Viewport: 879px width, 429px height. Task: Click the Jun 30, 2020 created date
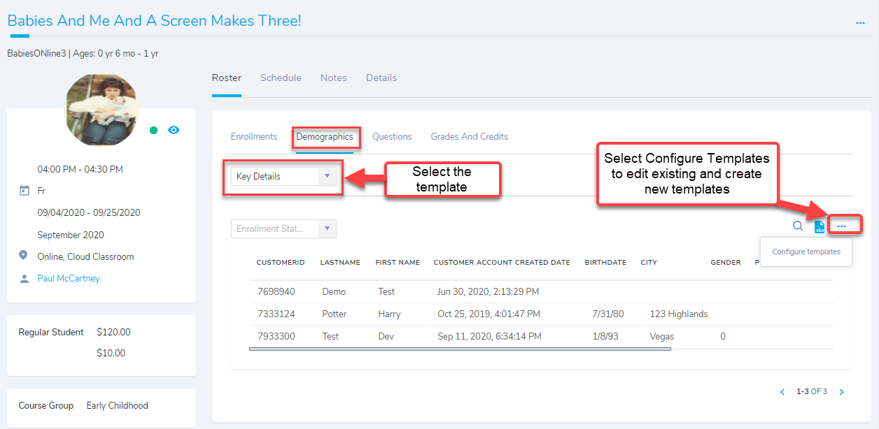pos(488,291)
